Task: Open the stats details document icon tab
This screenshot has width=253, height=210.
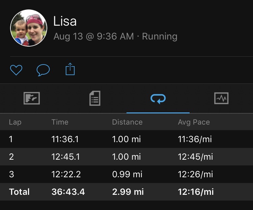Action: click(x=95, y=98)
